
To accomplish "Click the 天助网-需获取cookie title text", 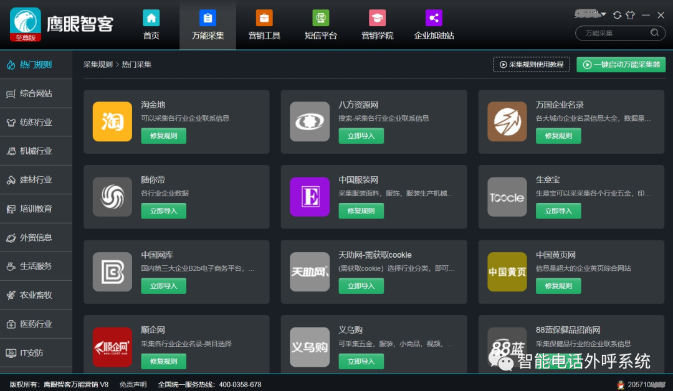I will 375,255.
